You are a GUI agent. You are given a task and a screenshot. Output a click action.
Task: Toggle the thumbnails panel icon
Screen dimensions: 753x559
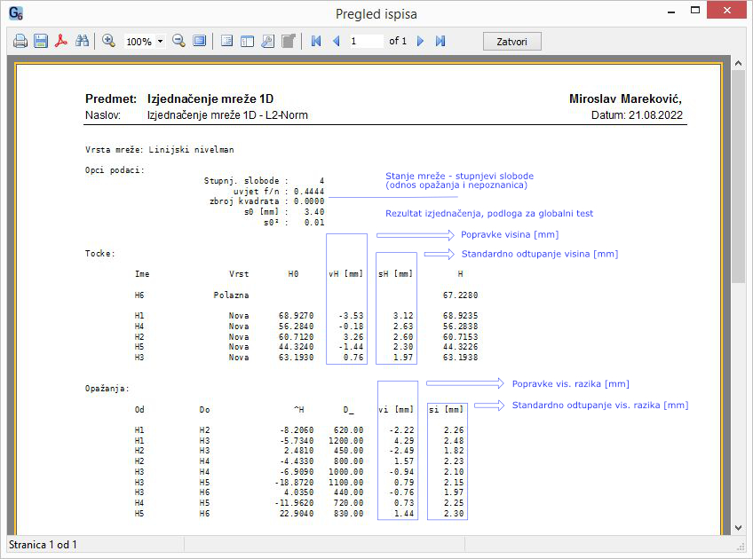click(x=247, y=41)
